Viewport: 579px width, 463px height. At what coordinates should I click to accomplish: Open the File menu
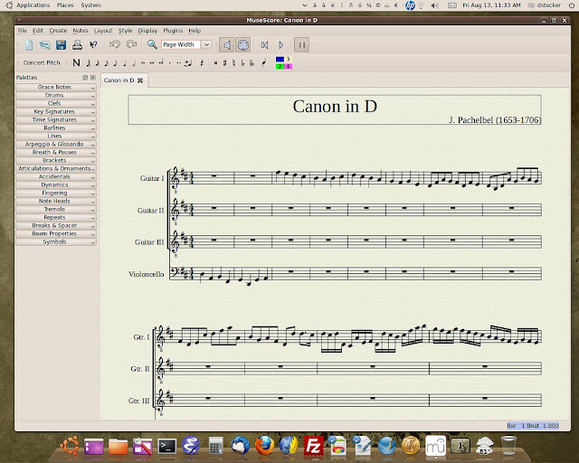coord(22,31)
